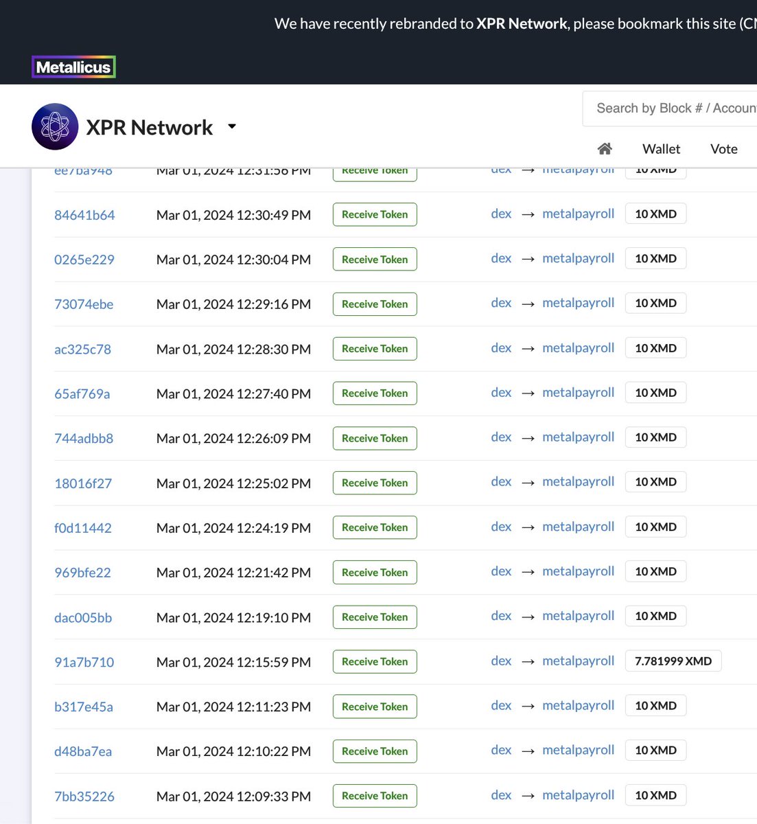Click the 10 XMD amount in the b317e45a row
The height and width of the screenshot is (824, 757).
(x=655, y=706)
